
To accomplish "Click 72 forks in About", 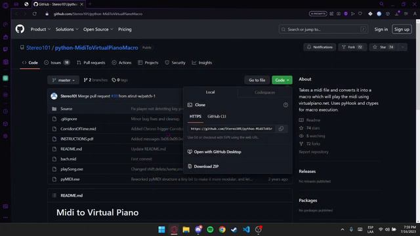I will (309, 144).
